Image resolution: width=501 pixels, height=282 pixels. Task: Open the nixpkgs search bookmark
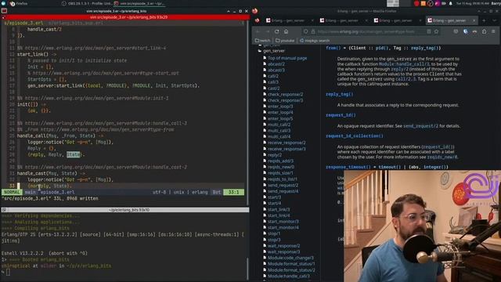coord(315,41)
